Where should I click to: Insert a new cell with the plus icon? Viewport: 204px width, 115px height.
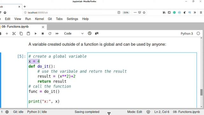(x=7, y=34)
